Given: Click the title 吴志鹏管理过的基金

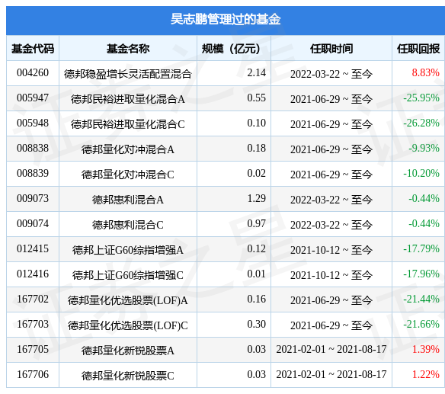Looking at the screenshot, I should click(226, 20).
